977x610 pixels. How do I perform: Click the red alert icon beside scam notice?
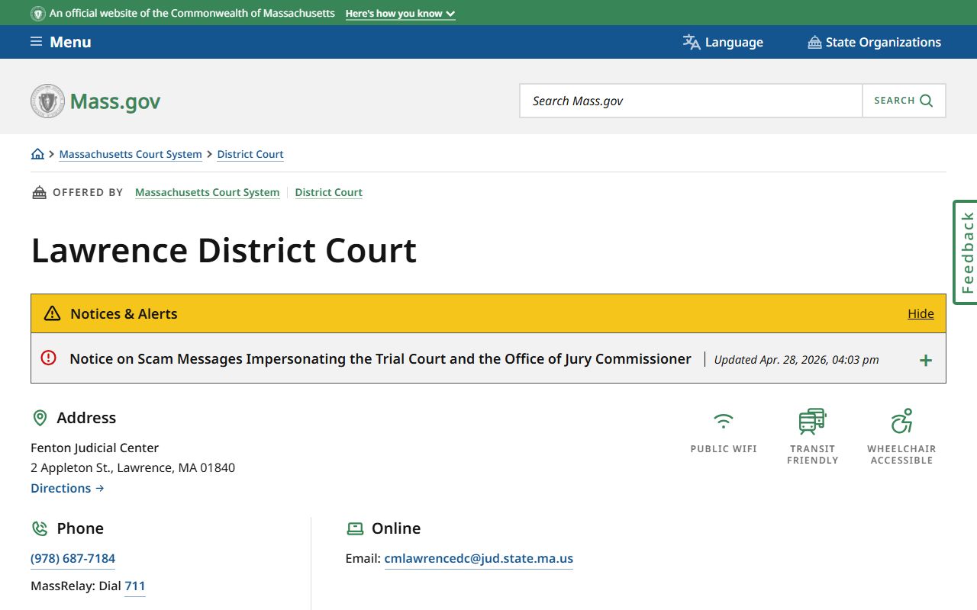pyautogui.click(x=49, y=358)
